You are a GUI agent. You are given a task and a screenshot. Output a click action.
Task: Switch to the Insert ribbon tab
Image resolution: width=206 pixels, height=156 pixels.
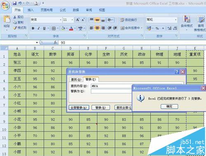[30, 10]
